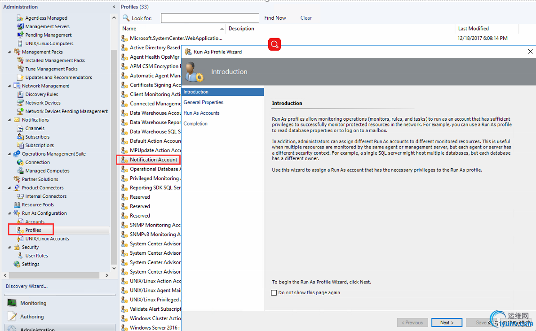
Task: Click the Connection globe icon
Action: click(x=20, y=162)
